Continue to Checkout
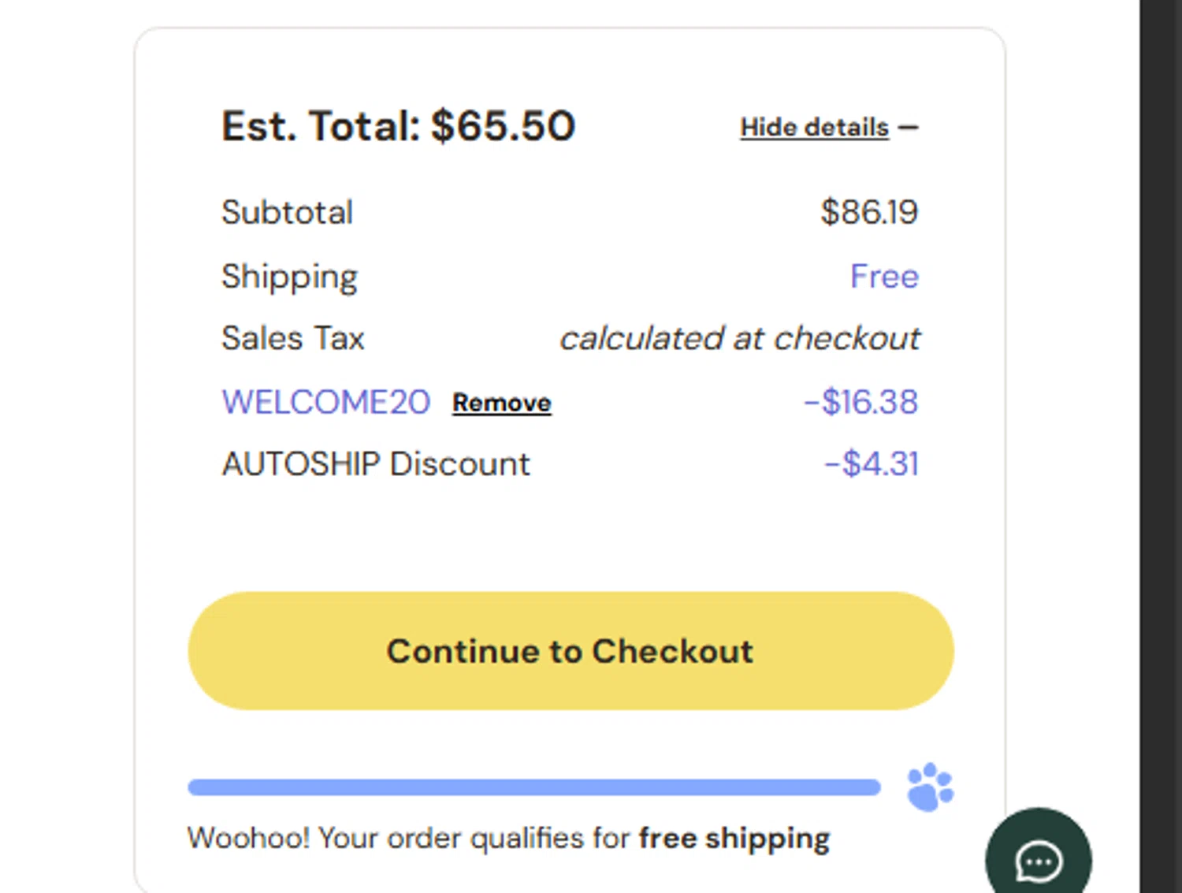This screenshot has height=893, width=1182. tap(571, 651)
